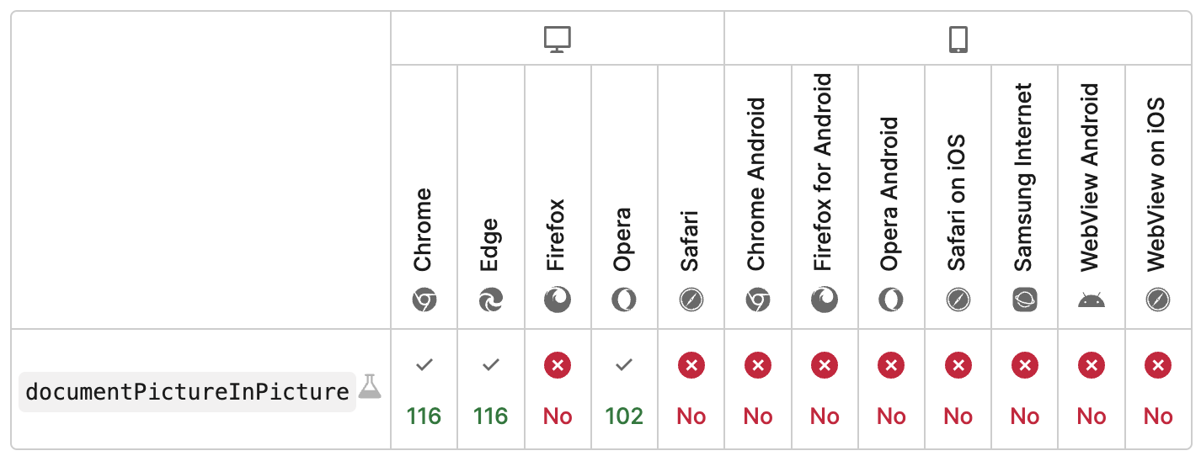Click the WebView on iOS No cell
Image resolution: width=1201 pixels, height=456 pixels.
[1158, 389]
